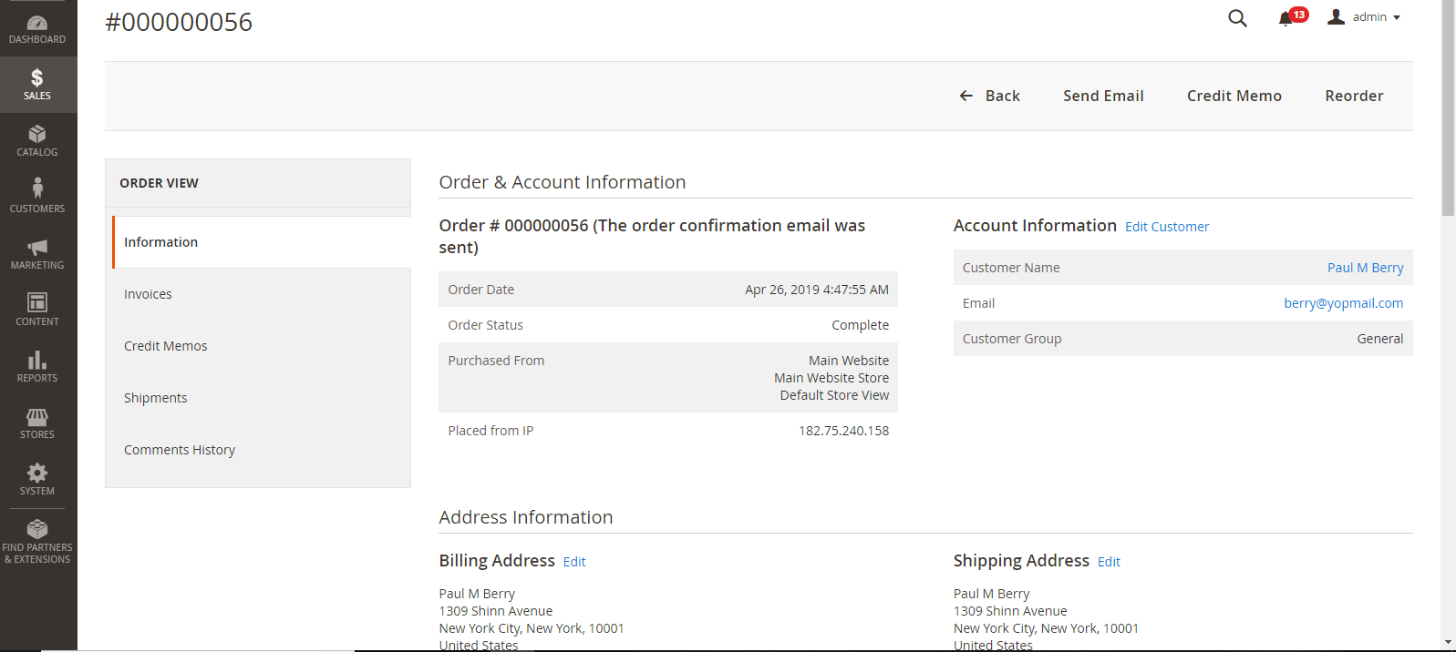Click the search magnifier icon
This screenshot has height=652, width=1456.
pyautogui.click(x=1237, y=18)
